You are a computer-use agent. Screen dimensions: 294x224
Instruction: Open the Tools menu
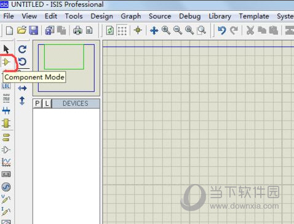point(74,16)
